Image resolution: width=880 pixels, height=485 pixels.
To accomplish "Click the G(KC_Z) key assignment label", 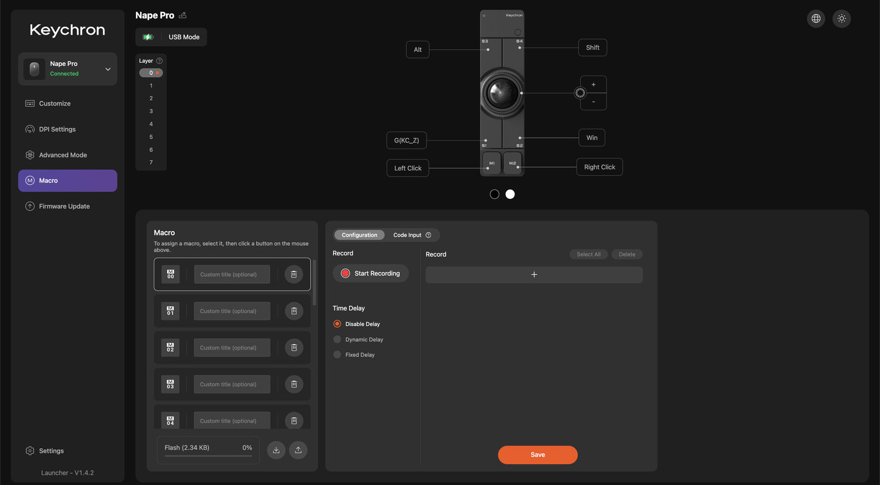I will (x=407, y=141).
